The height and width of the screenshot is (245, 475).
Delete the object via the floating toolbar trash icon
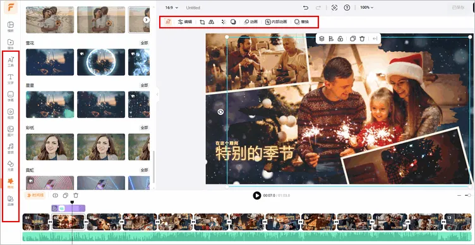click(x=362, y=39)
